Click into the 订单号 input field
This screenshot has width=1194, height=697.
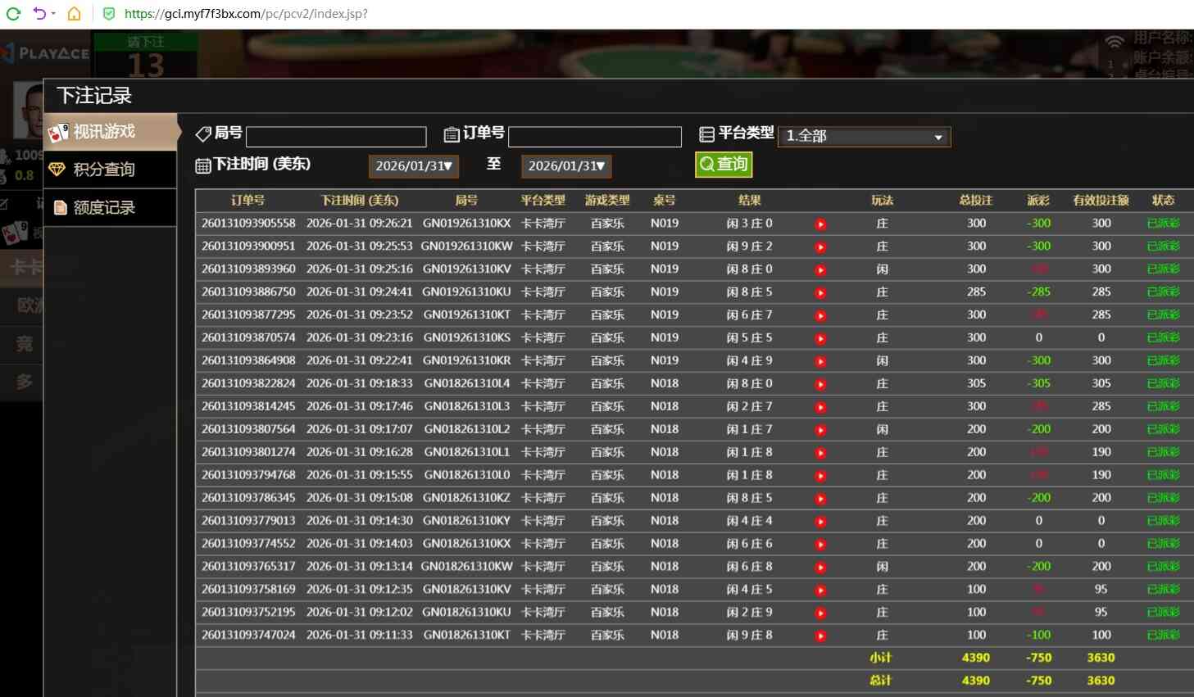[x=594, y=137]
